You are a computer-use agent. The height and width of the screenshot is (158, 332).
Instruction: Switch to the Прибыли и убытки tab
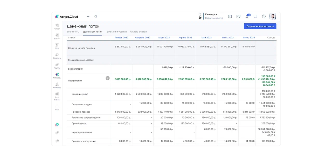point(116,32)
